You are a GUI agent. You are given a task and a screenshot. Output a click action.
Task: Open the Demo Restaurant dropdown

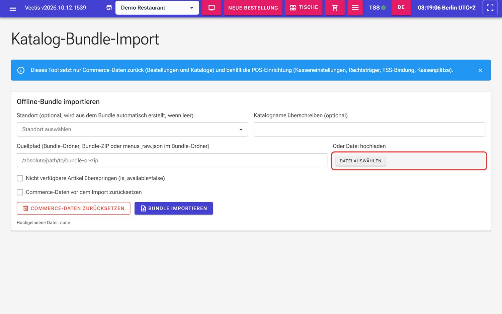tap(157, 8)
